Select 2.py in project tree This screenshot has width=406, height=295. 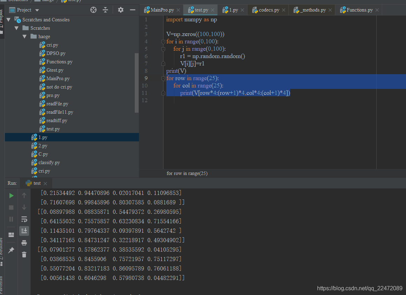click(43, 146)
